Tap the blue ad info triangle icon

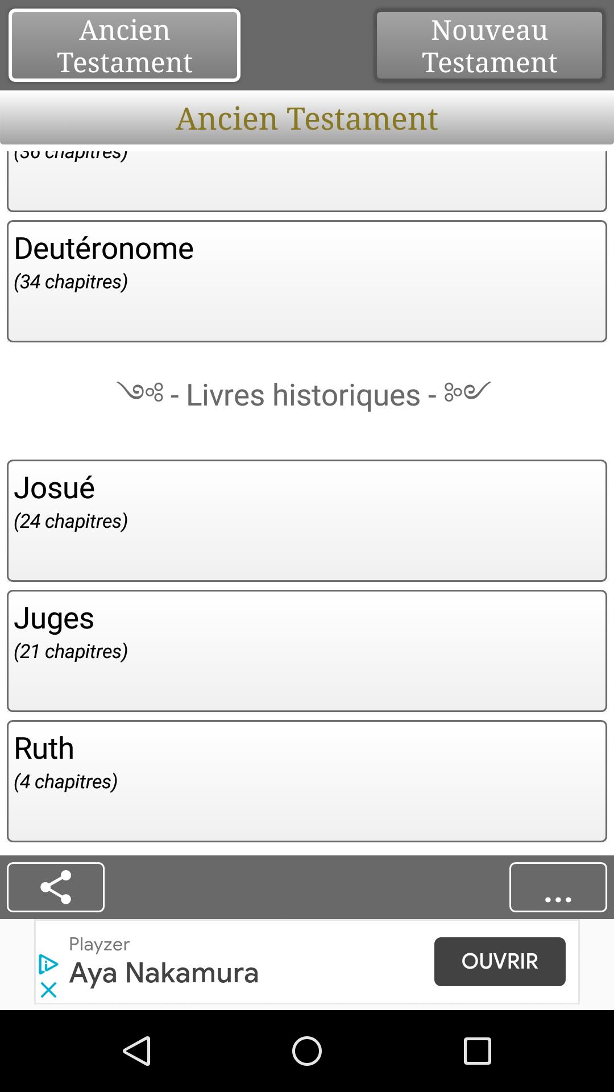click(x=48, y=964)
